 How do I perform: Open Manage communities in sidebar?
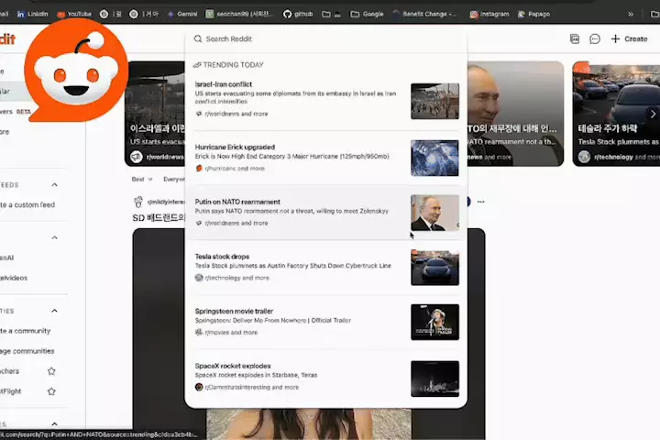(27, 351)
